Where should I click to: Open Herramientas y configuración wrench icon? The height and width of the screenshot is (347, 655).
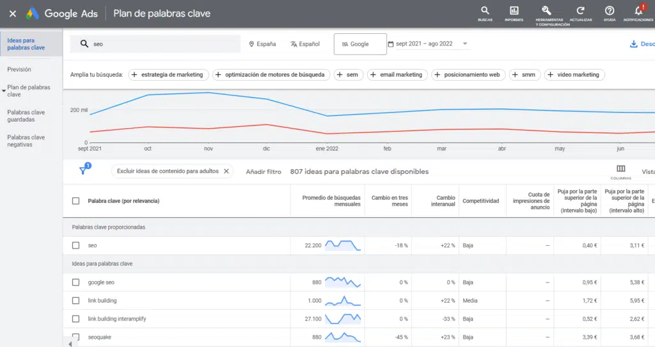(x=546, y=10)
